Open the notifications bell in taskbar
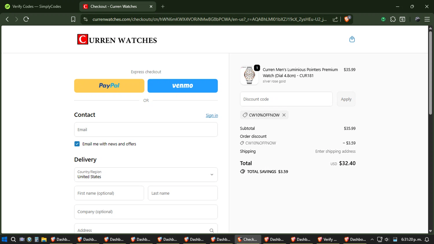The height and width of the screenshot is (244, 434). point(427,239)
